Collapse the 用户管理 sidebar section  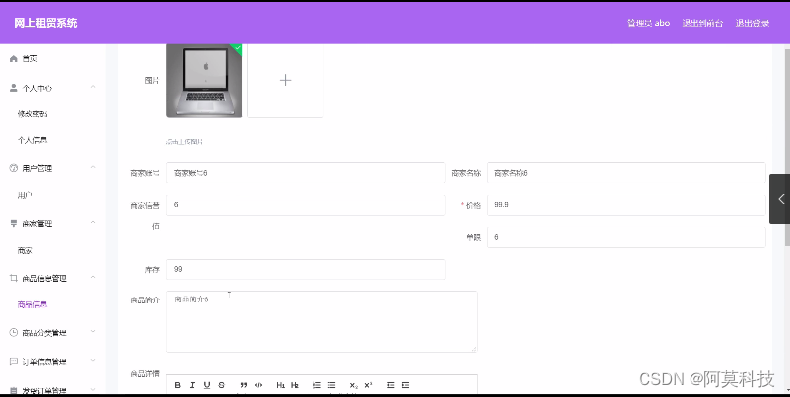tap(53, 168)
